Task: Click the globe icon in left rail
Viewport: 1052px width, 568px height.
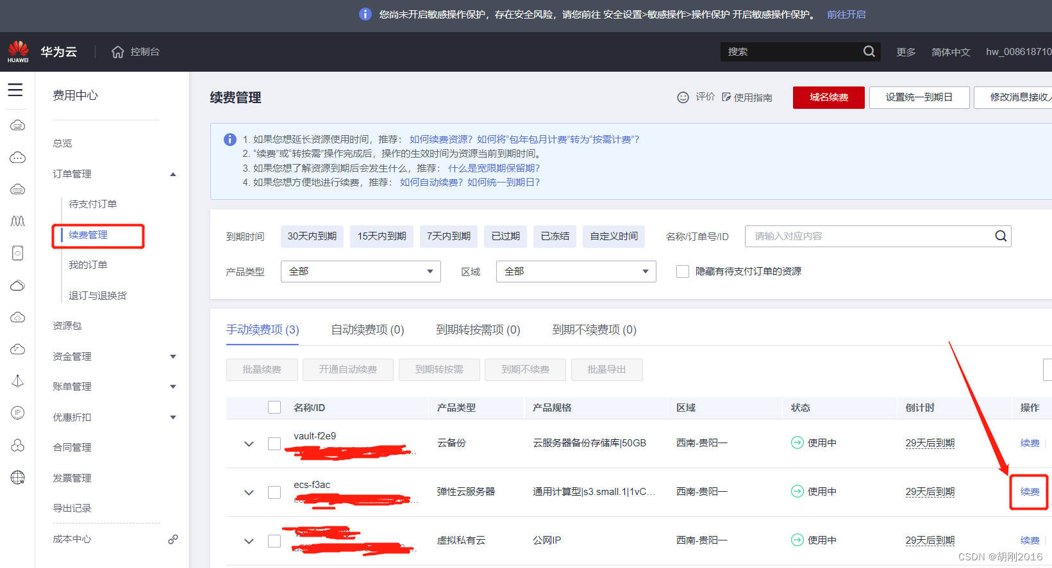Action: (18, 477)
